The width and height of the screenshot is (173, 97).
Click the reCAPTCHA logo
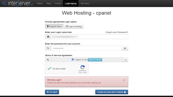pyautogui.click(x=83, y=67)
